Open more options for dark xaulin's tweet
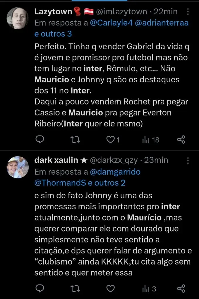The image size is (199, 299). pos(188,160)
